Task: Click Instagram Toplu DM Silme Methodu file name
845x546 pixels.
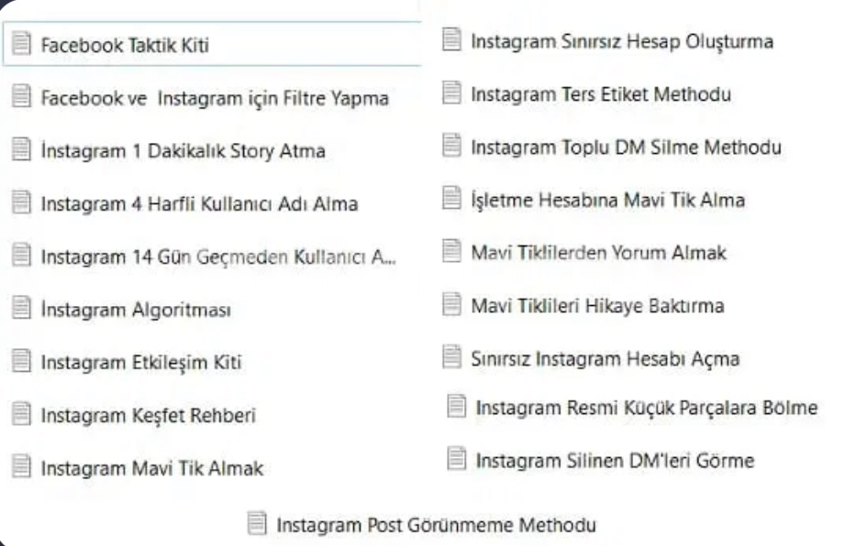Action: [x=626, y=147]
